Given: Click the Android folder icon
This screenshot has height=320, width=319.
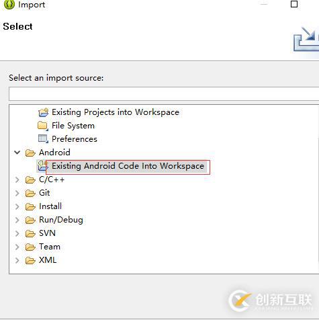Looking at the screenshot, I should (x=30, y=153).
